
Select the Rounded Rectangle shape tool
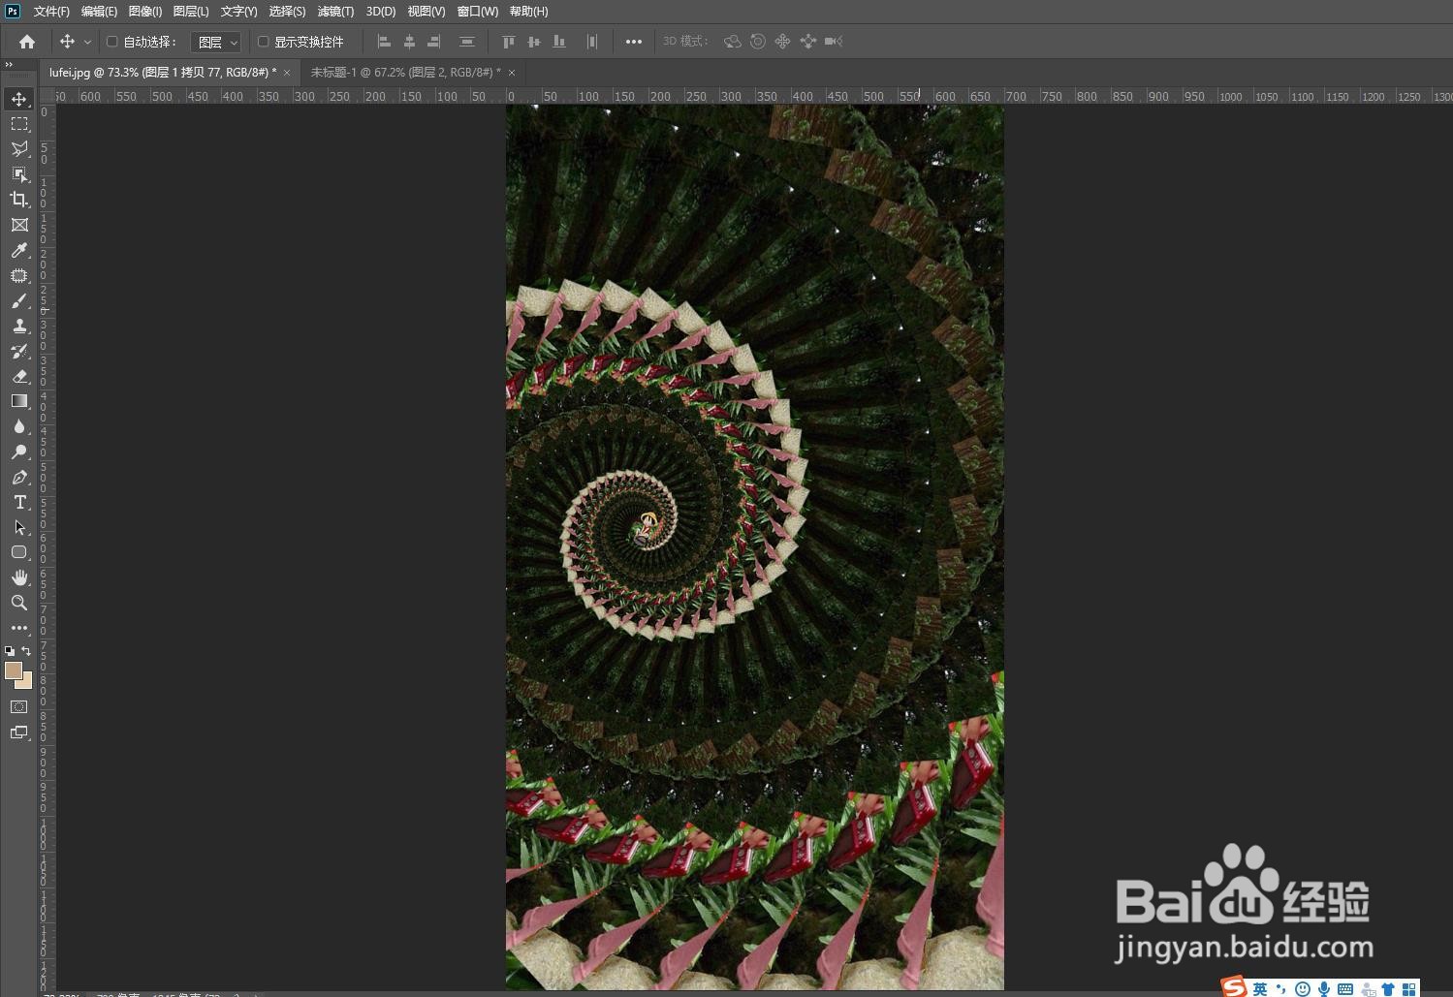19,552
